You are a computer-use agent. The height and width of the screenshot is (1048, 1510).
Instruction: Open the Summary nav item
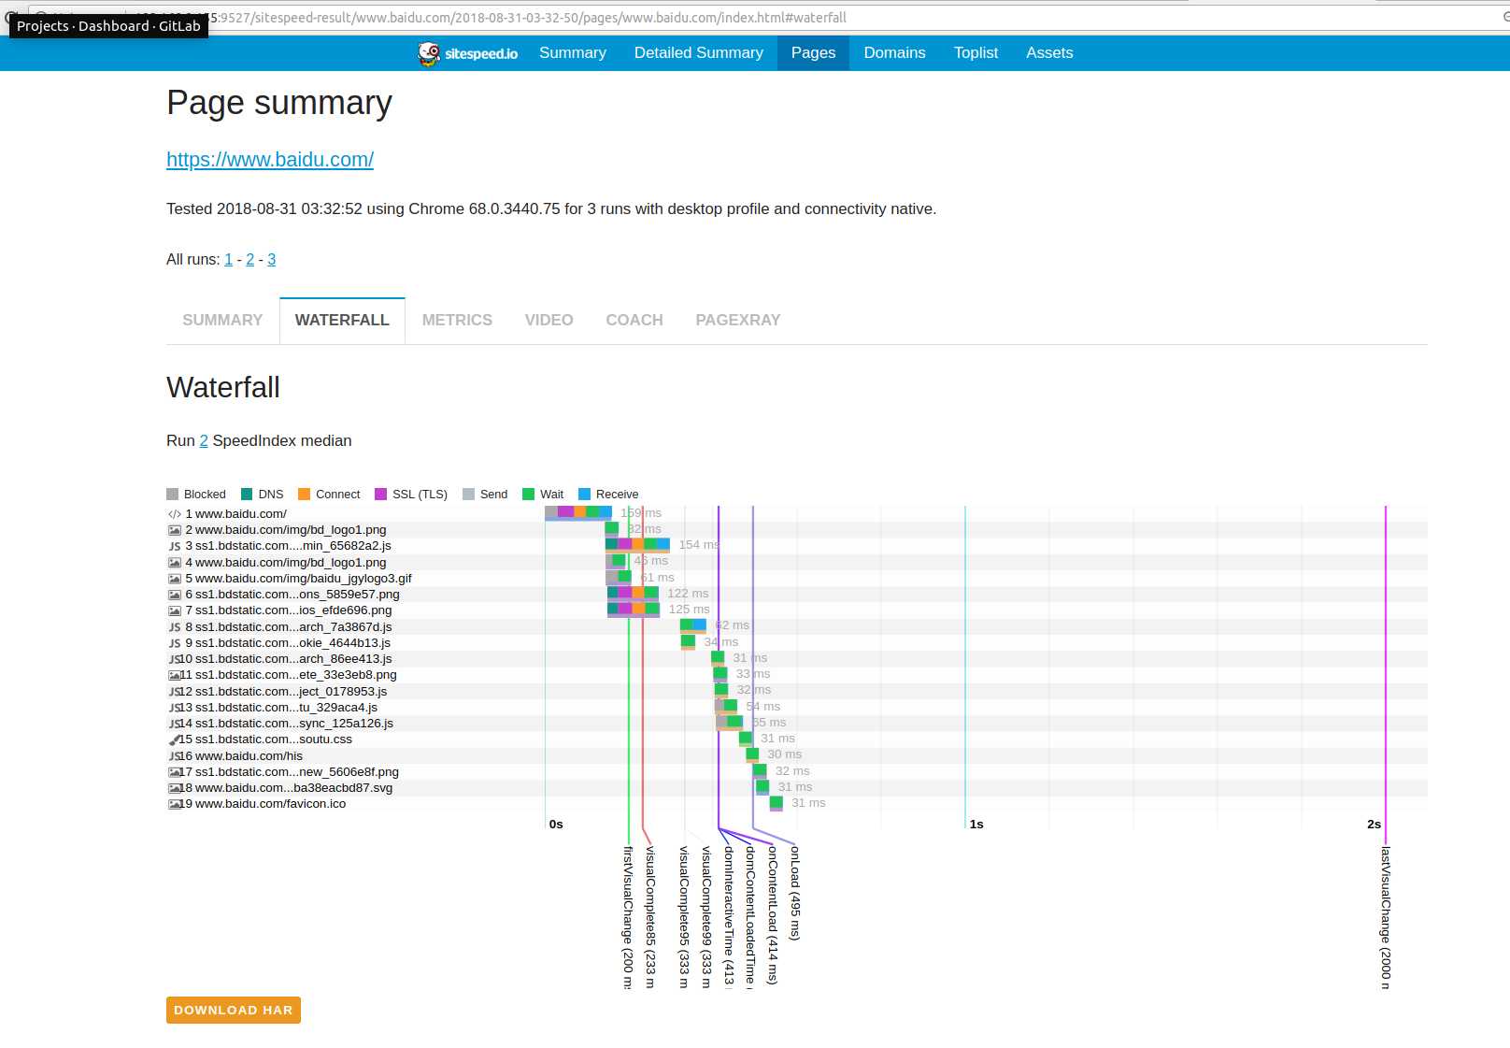click(573, 53)
